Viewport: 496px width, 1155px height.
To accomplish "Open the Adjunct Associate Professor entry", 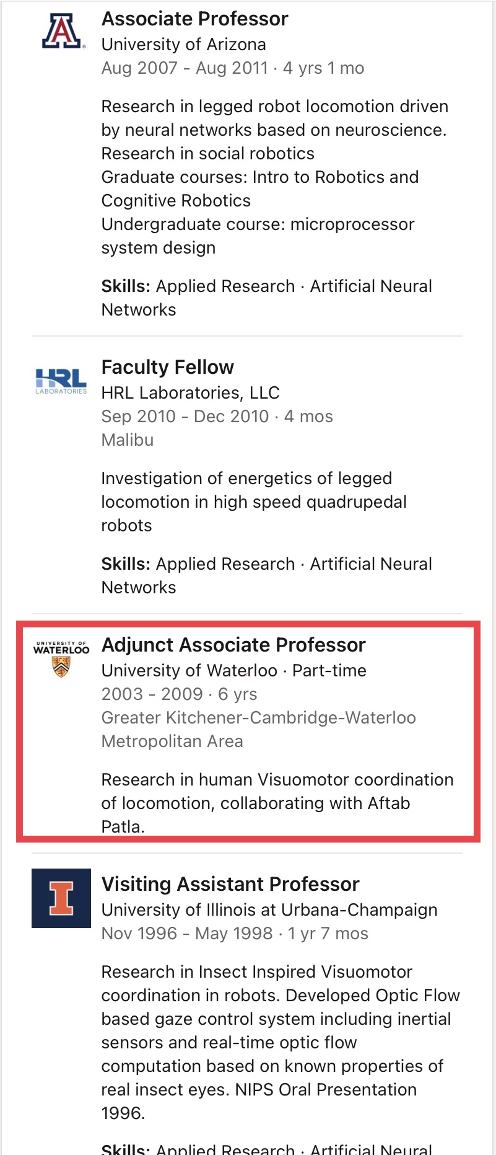I will coord(233,645).
